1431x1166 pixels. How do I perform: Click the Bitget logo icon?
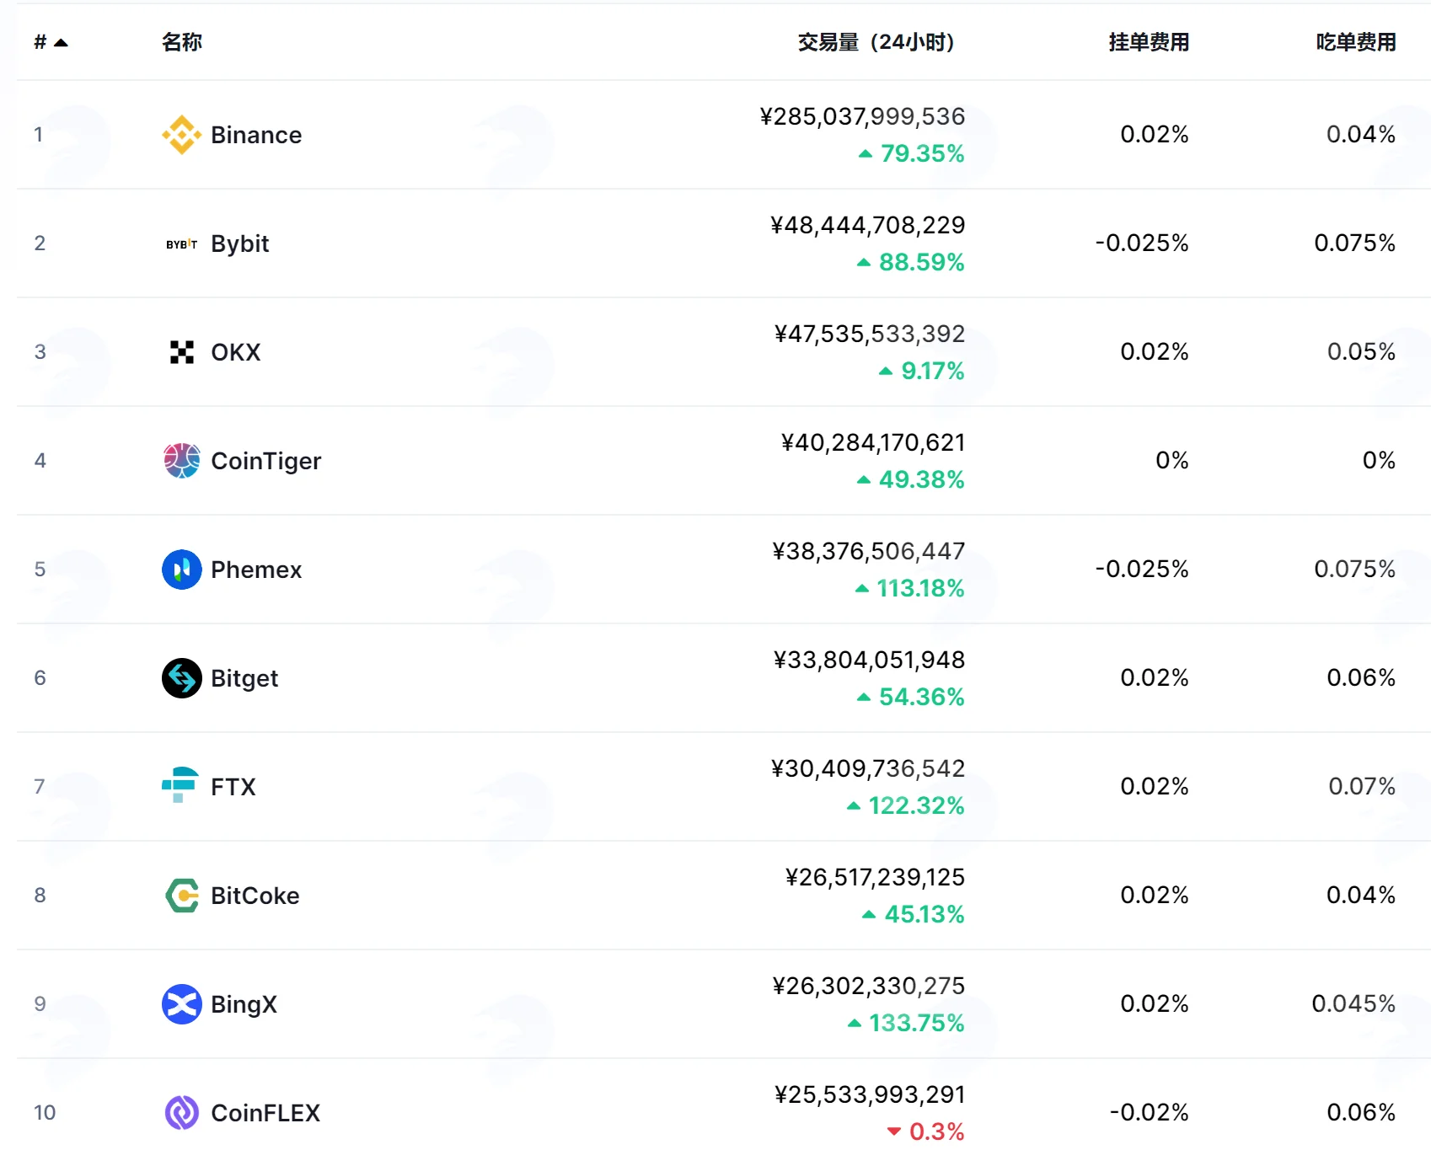(x=181, y=678)
